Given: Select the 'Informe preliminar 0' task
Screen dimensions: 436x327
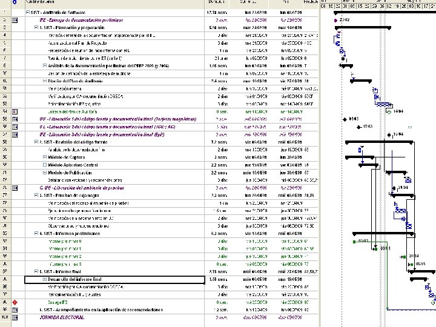Looking at the screenshot, I should [65, 242].
